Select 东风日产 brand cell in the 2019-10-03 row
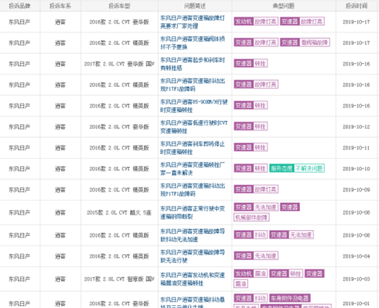The image size is (379, 308). 20,279
